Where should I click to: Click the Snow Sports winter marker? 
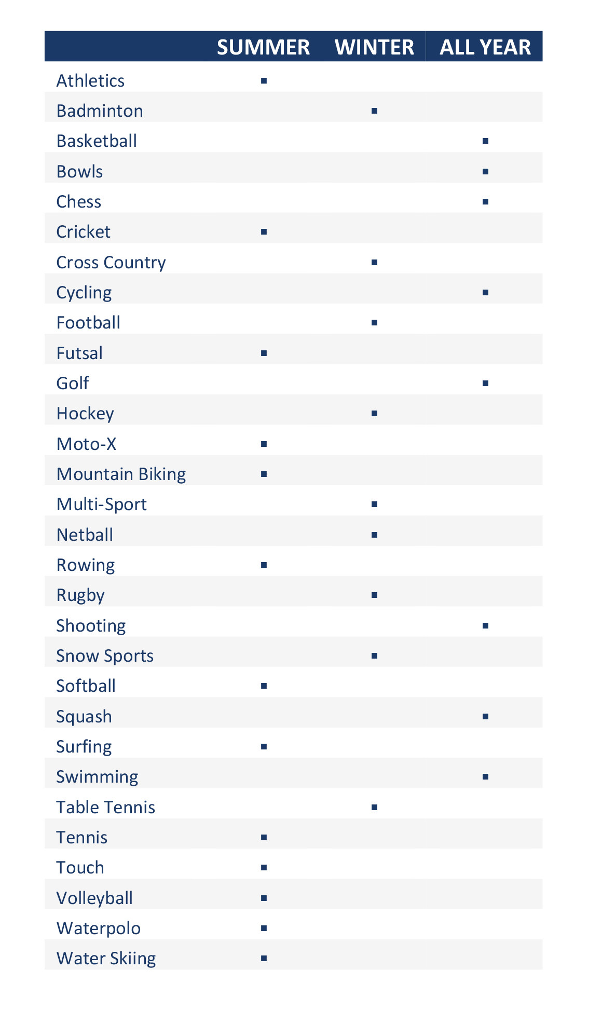point(374,655)
